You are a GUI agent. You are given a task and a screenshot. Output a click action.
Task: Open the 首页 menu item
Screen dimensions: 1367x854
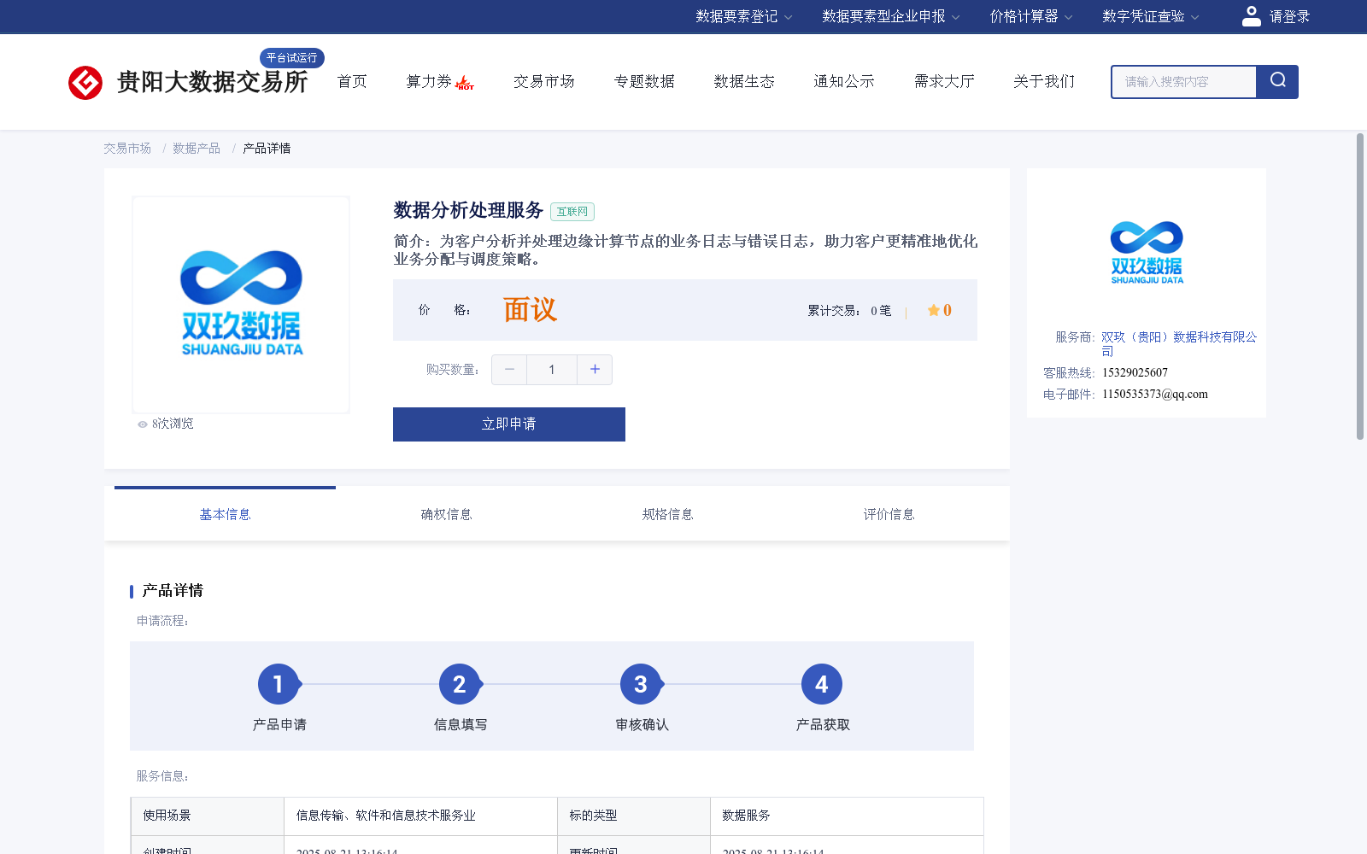352,81
